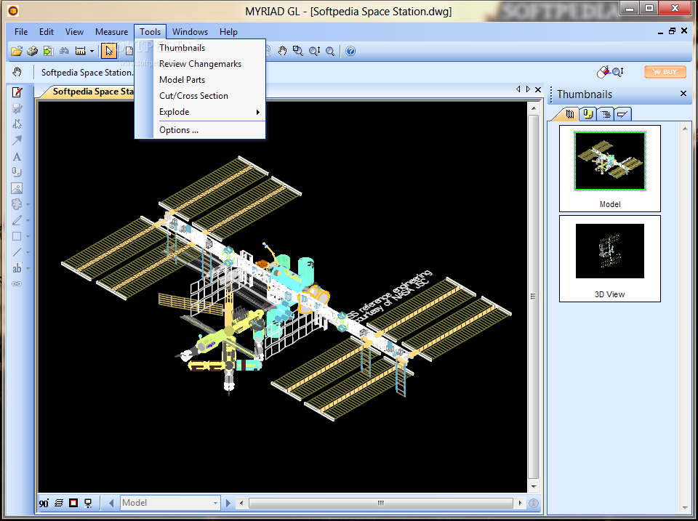Image resolution: width=698 pixels, height=521 pixels.
Task: Click the blue Help question mark icon
Action: coord(350,51)
